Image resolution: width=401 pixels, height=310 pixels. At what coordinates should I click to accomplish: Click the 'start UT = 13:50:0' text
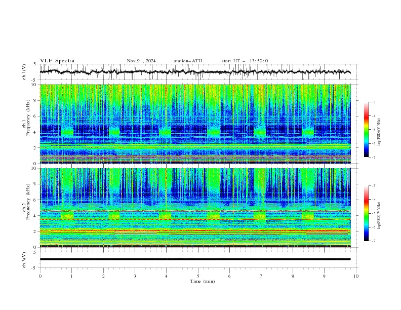click(245, 61)
